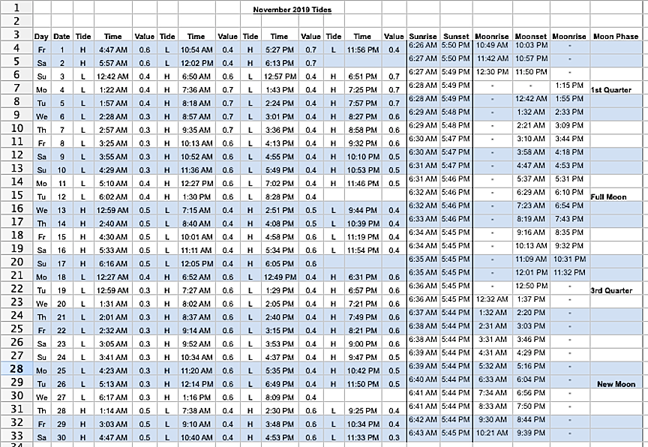Click the Full Moon cell
This screenshot has height=447, width=648.
[x=608, y=197]
